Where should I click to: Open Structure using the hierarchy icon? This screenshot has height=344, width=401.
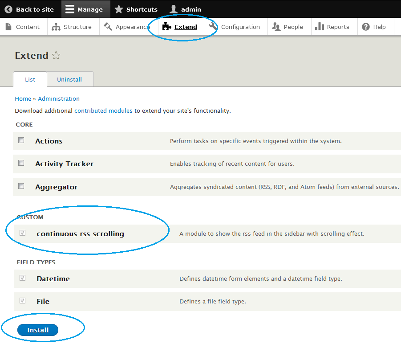coord(56,27)
